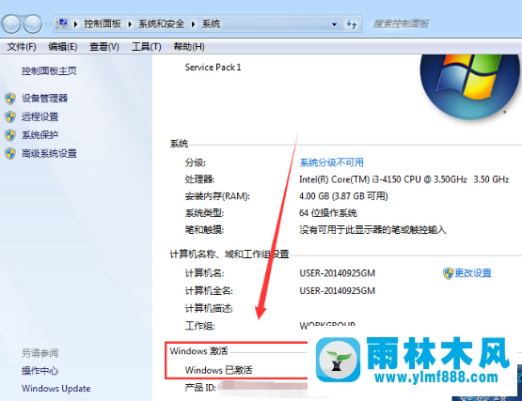
Task: Open 设备管理器 link
Action: (x=44, y=98)
